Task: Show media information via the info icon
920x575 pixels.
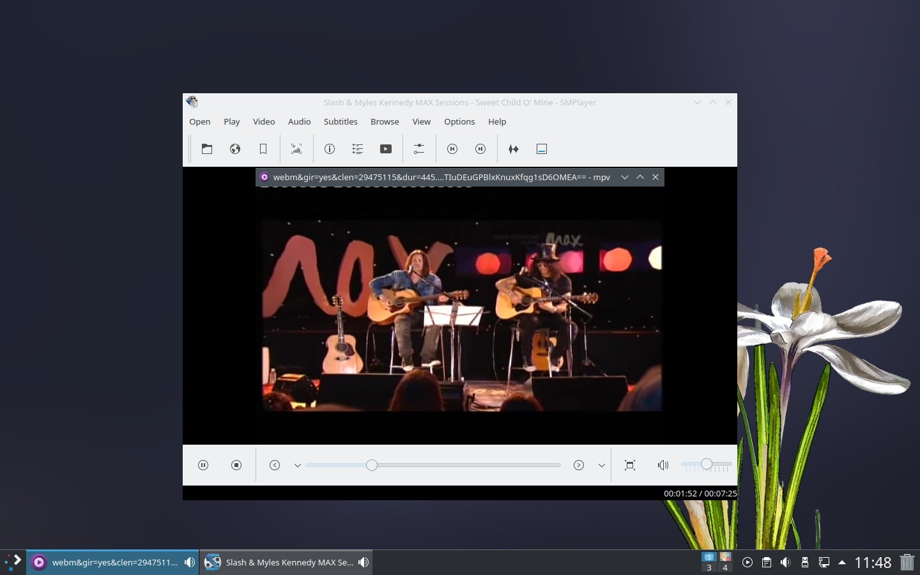Action: pos(330,149)
